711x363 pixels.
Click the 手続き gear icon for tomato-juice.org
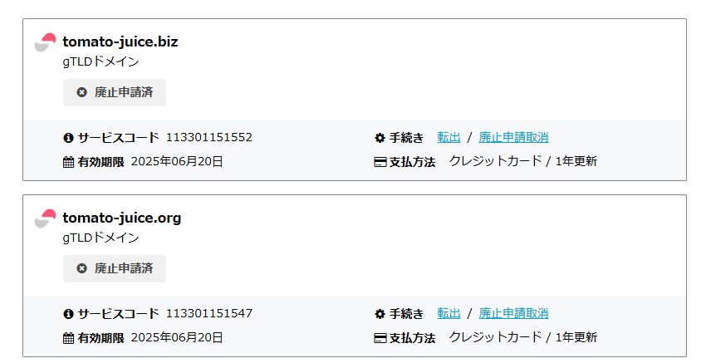[380, 314]
